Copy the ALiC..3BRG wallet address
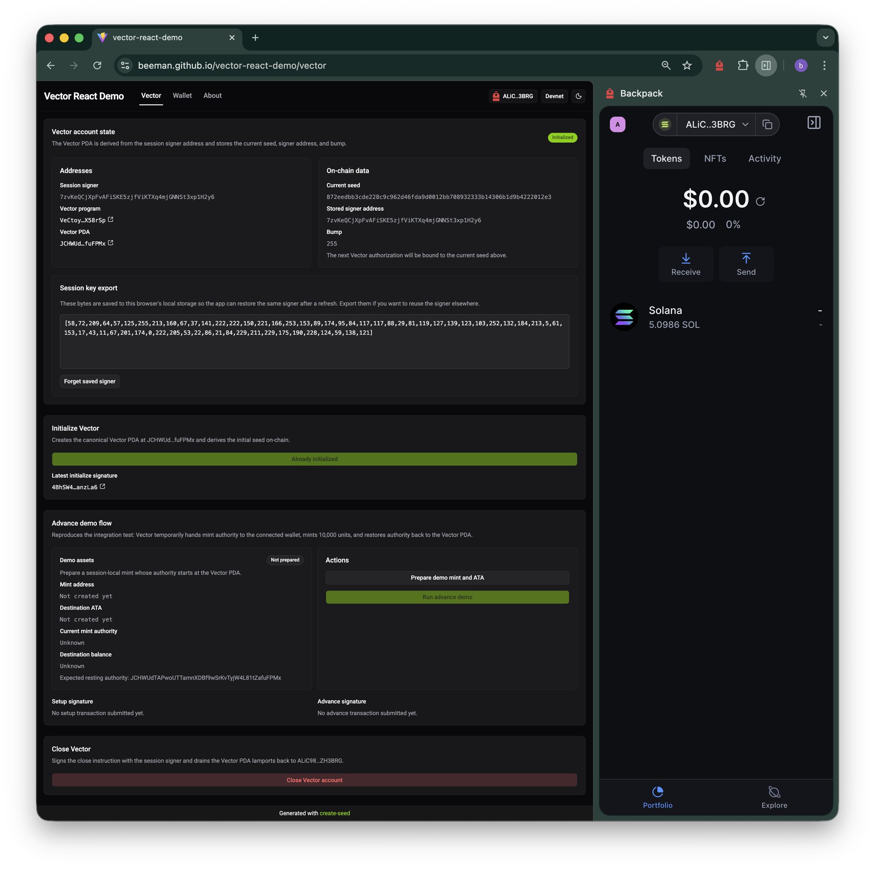The width and height of the screenshot is (875, 869). (x=767, y=124)
